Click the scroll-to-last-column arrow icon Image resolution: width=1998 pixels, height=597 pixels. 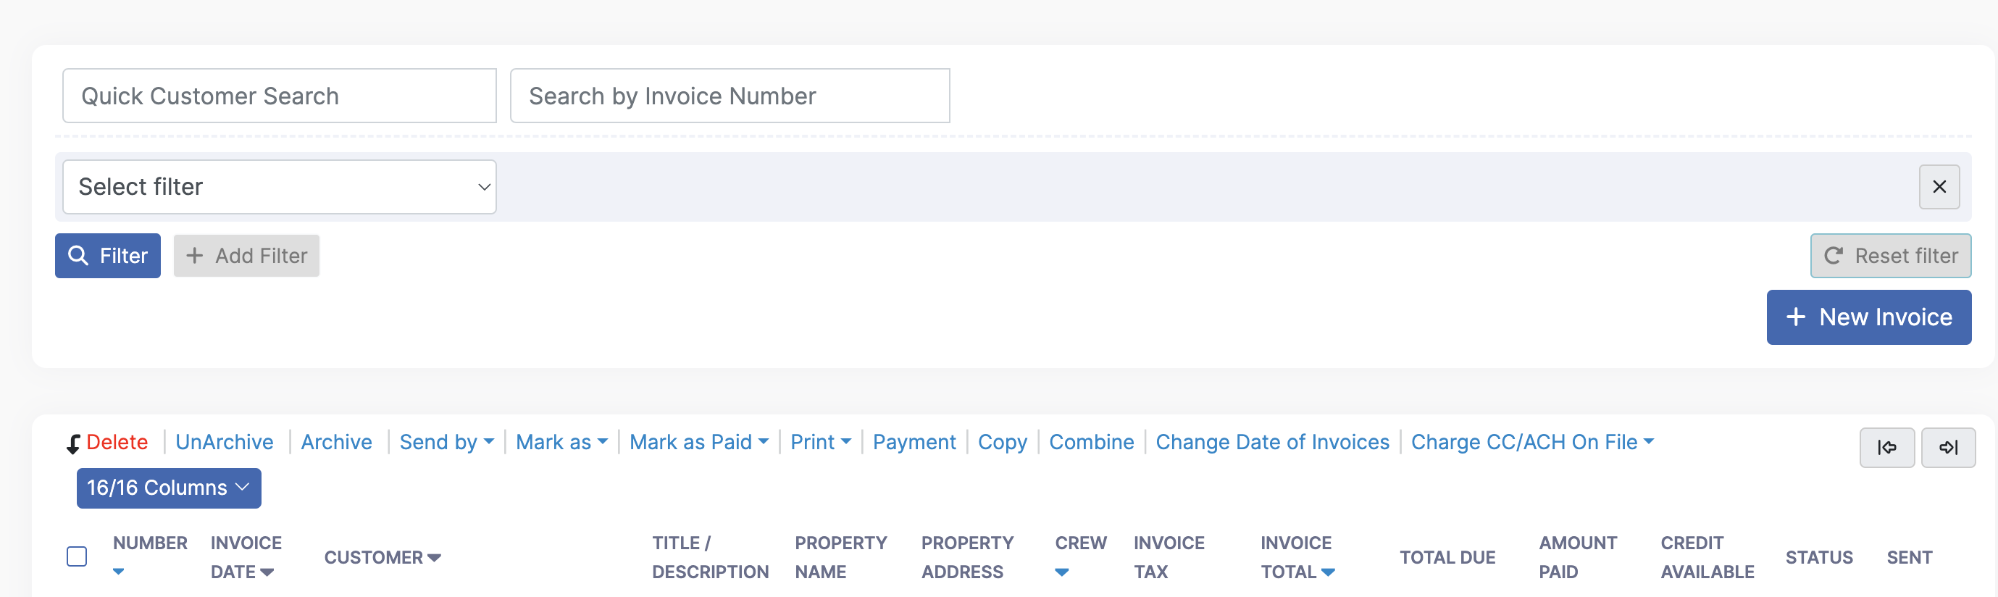point(1947,447)
